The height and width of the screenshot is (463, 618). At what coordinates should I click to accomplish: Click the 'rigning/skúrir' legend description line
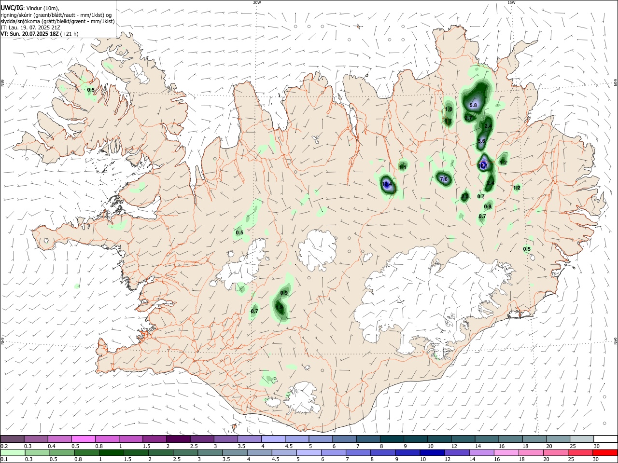tap(56, 14)
